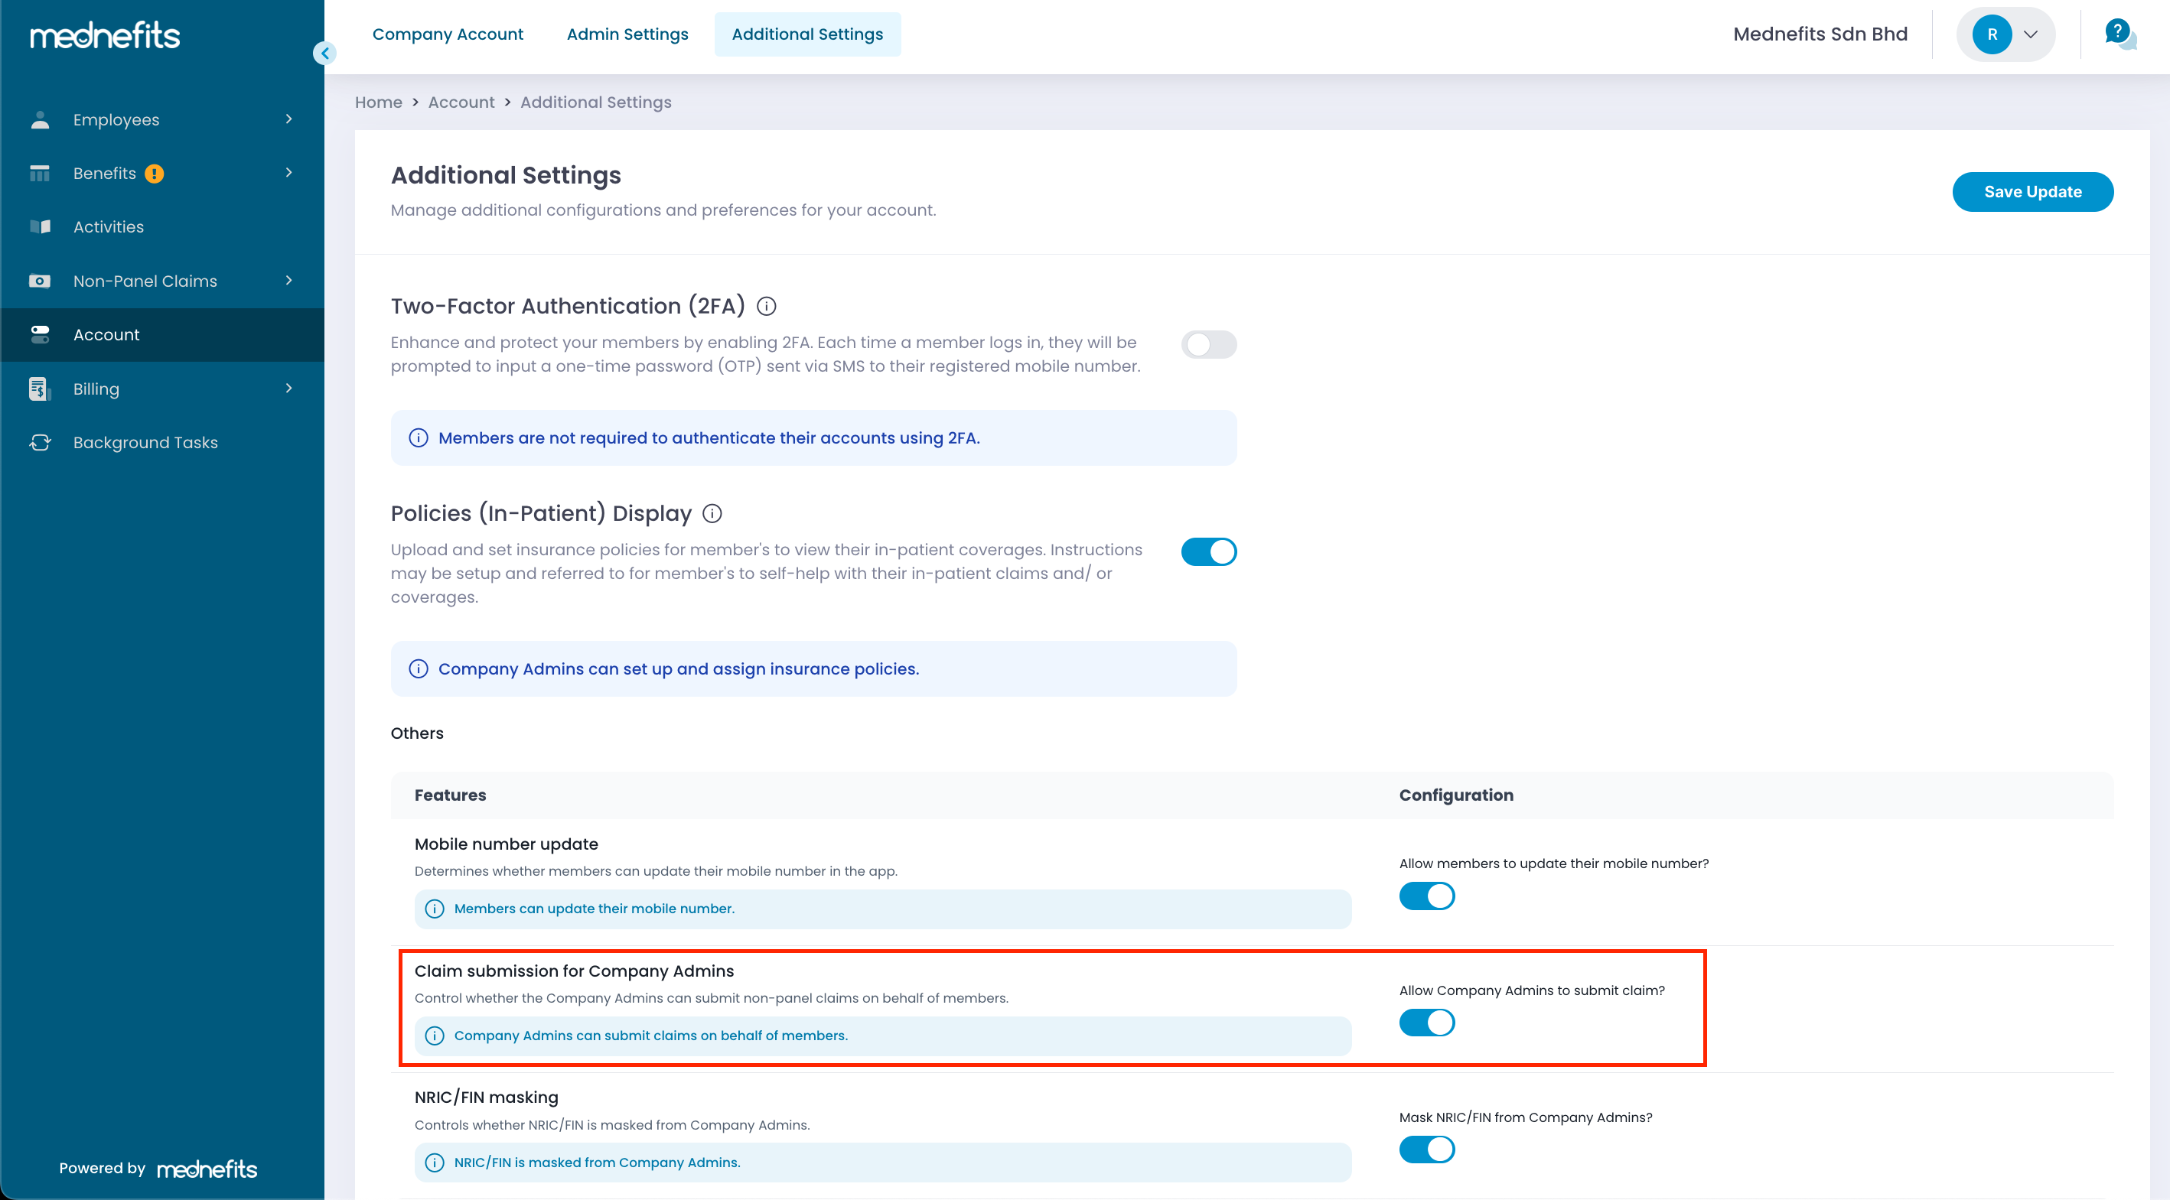Click the Benefits warning badge icon
The width and height of the screenshot is (2170, 1200).
[154, 174]
